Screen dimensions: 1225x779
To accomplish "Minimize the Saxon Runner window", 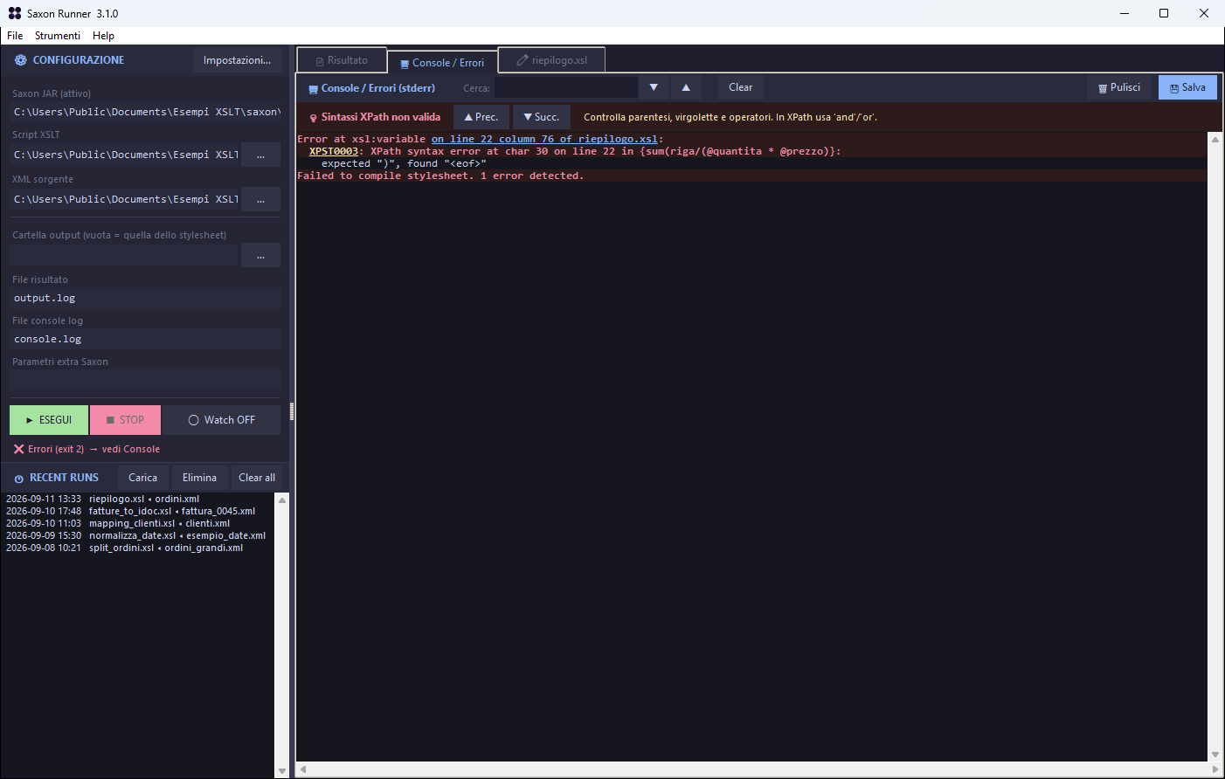I will coord(1124,13).
